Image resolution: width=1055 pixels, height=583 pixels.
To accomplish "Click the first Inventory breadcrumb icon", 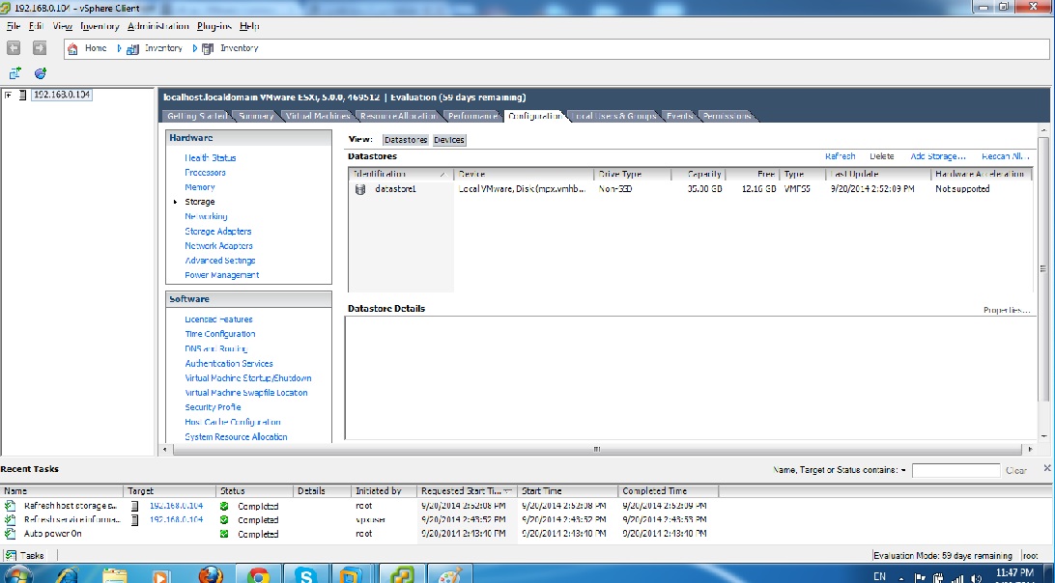I will coord(134,48).
